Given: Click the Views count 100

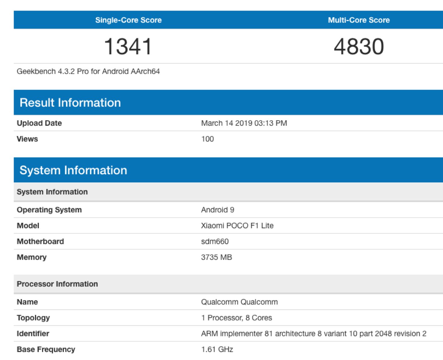Looking at the screenshot, I should tap(207, 139).
